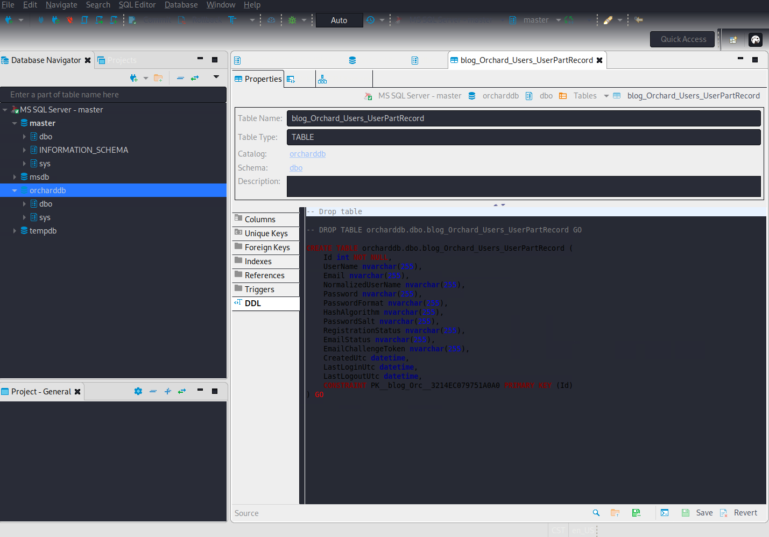Select the Foreign Keys section tab
769x537 pixels.
point(265,247)
